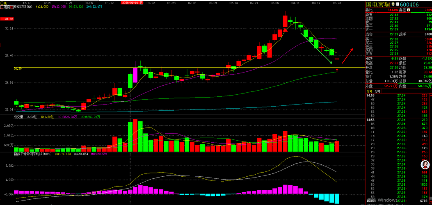This screenshot has height=205, width=432.
Task: Click the 卖五 price 27.13
Action: (x=394, y=15)
